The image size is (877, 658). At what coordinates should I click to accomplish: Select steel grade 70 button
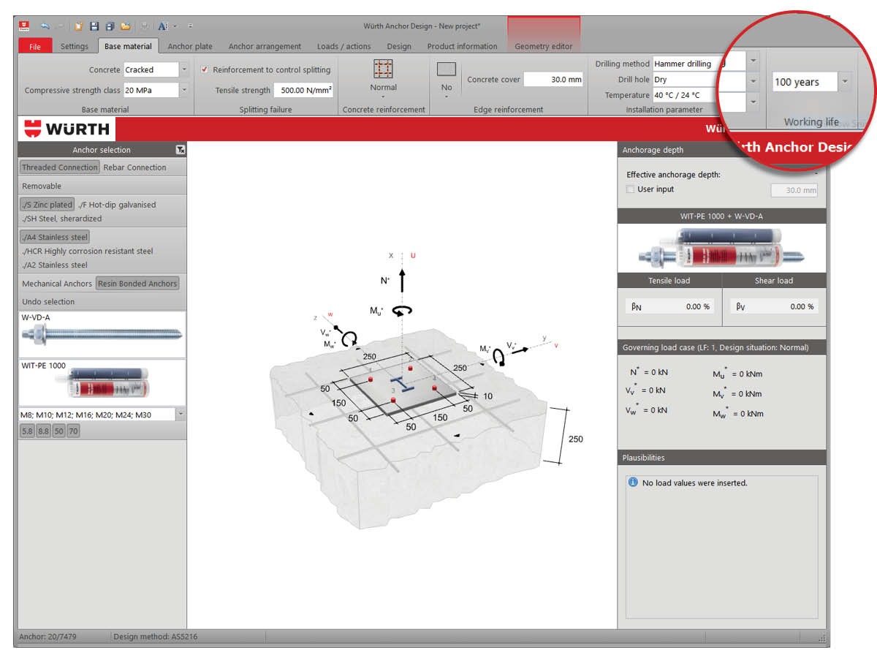[x=73, y=431]
